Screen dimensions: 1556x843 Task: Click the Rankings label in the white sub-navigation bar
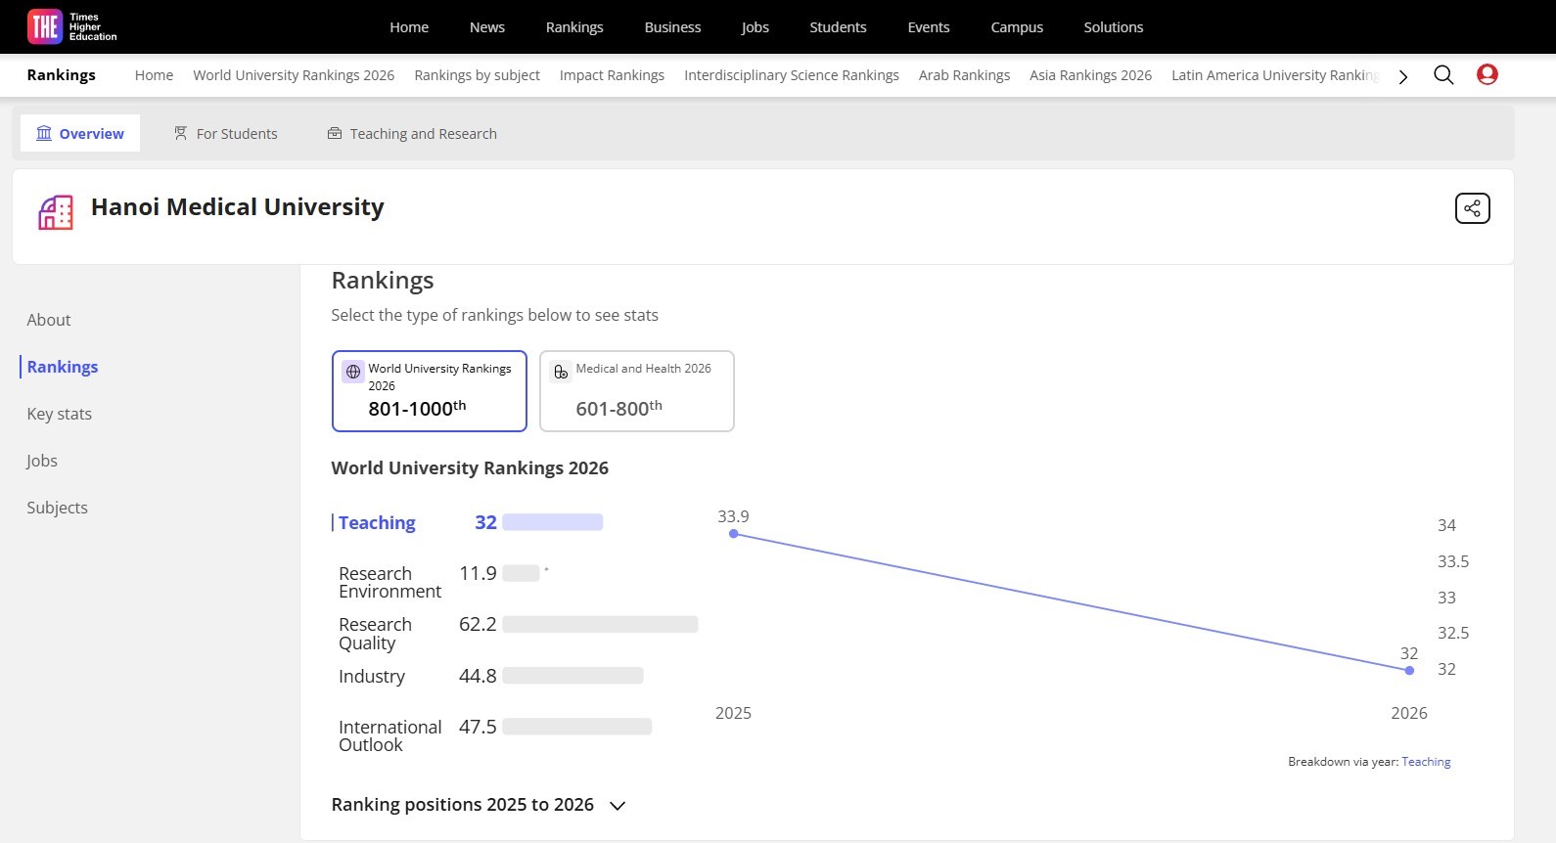tap(61, 75)
